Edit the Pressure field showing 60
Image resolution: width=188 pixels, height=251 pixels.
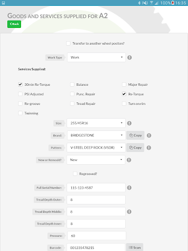tap(96, 236)
